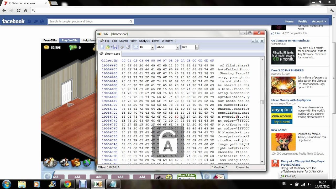The width and height of the screenshot is (336, 189).
Task: Click the Open disk icon in HxD toolbar
Action: click(x=128, y=47)
